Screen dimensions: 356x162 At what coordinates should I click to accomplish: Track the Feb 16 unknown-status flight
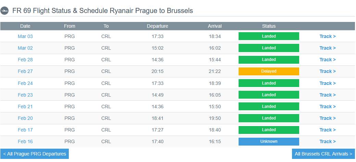[x=328, y=141]
